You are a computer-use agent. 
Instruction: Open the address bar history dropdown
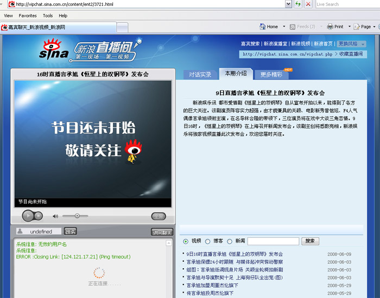288,4
